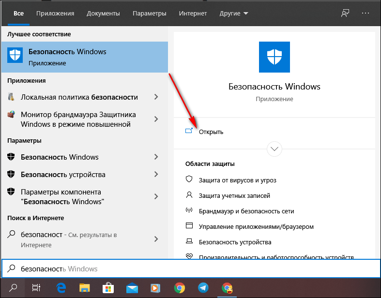Viewport: 381px width, 298px height.
Task: Click the magnifier icon beside web search result
Action: [x=11, y=234]
